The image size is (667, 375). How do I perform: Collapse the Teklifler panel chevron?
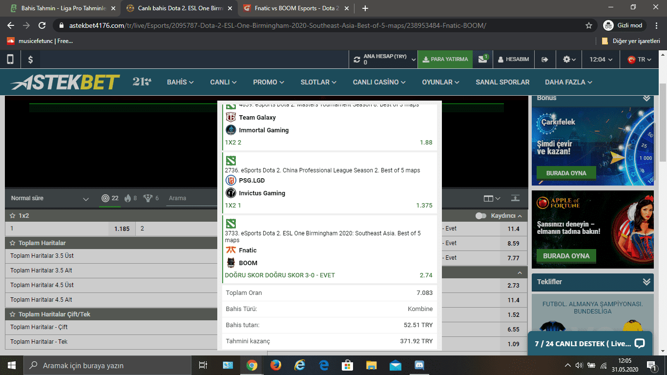pyautogui.click(x=646, y=282)
